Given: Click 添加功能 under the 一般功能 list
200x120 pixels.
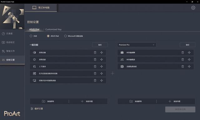Looking at the screenshot, I should [88, 101].
